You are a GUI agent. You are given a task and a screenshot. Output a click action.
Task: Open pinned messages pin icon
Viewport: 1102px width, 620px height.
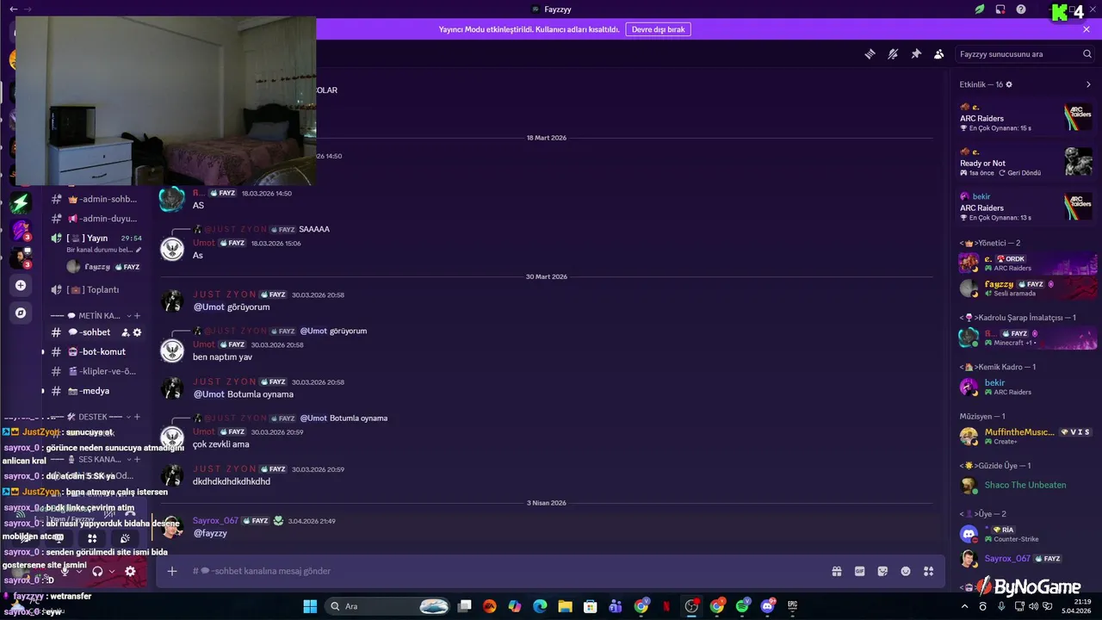pyautogui.click(x=916, y=53)
